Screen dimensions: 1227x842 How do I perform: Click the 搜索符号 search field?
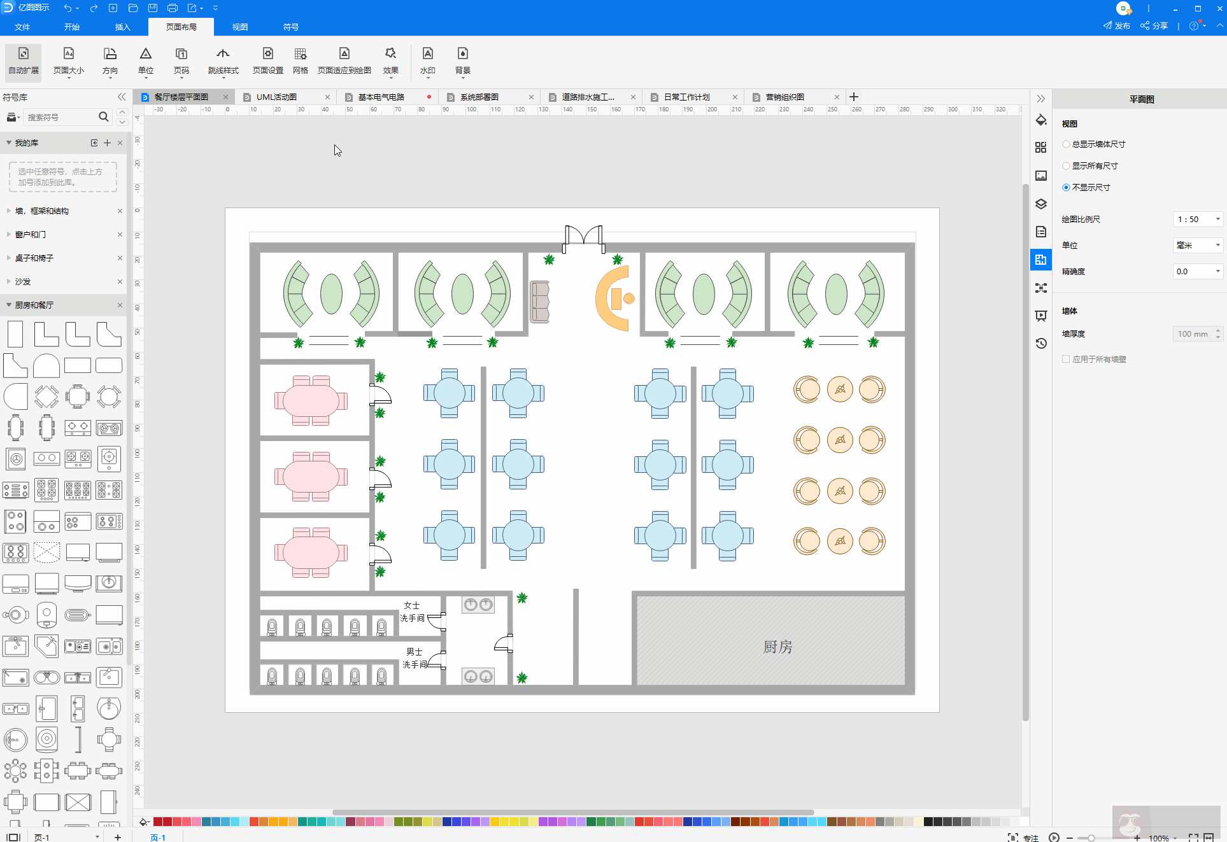(60, 117)
